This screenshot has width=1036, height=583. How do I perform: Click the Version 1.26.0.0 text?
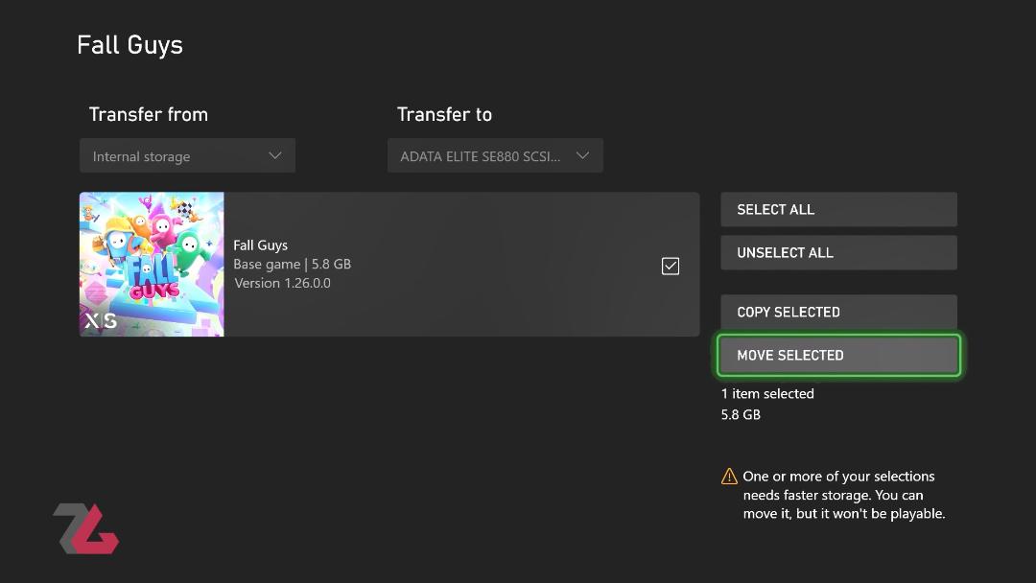[x=282, y=283]
